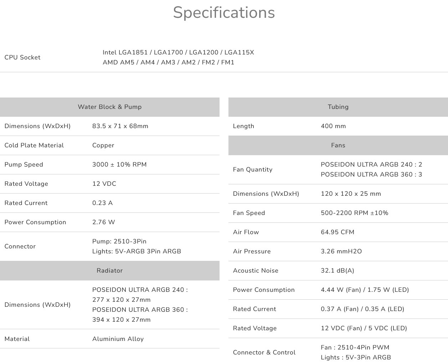The image size is (448, 363).
Task: Click the Acoustic Noise 32.1 dB(A) value
Action: click(337, 270)
